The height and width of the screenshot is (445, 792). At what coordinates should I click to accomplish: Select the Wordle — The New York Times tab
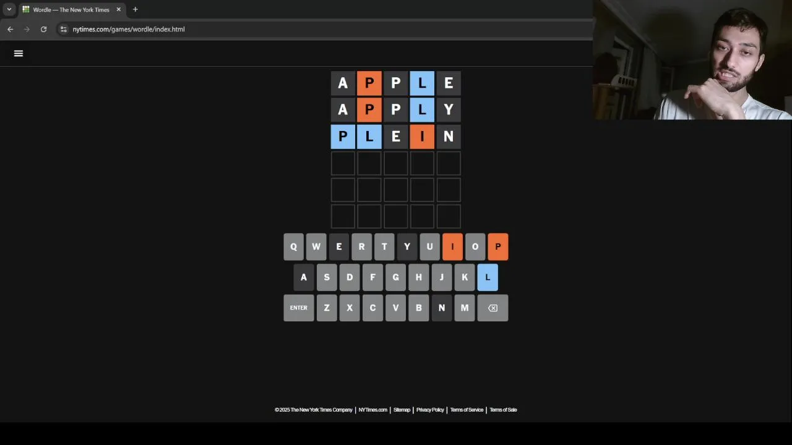71,9
